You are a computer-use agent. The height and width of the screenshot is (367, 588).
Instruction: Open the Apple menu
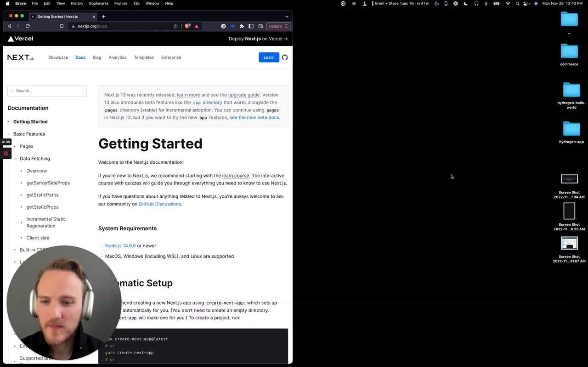[7, 3]
